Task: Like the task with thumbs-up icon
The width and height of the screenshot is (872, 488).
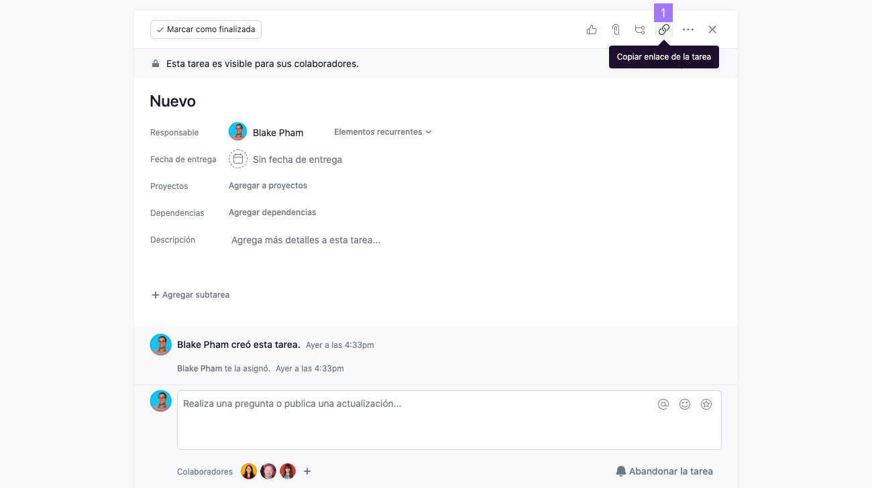Action: pos(592,29)
